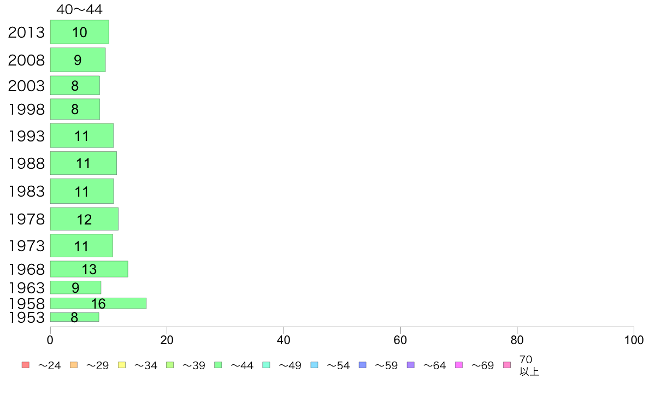Click the 1953 year axis label

(x=26, y=317)
